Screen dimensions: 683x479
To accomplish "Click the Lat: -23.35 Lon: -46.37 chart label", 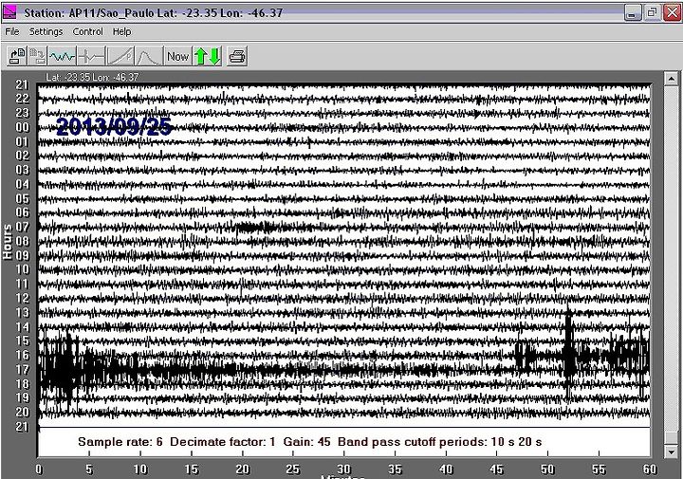I will (92, 78).
